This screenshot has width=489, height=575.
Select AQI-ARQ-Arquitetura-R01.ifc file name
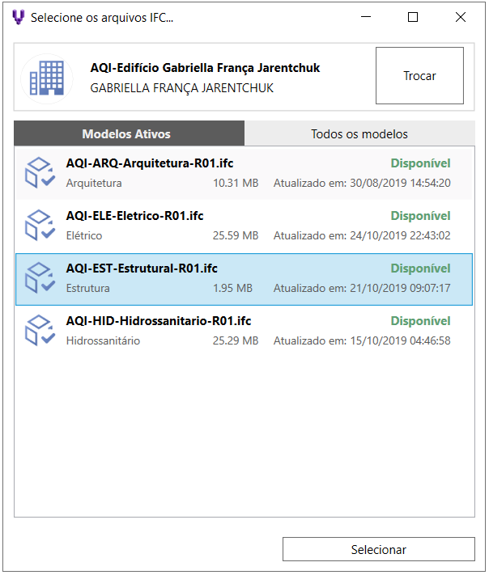[150, 163]
